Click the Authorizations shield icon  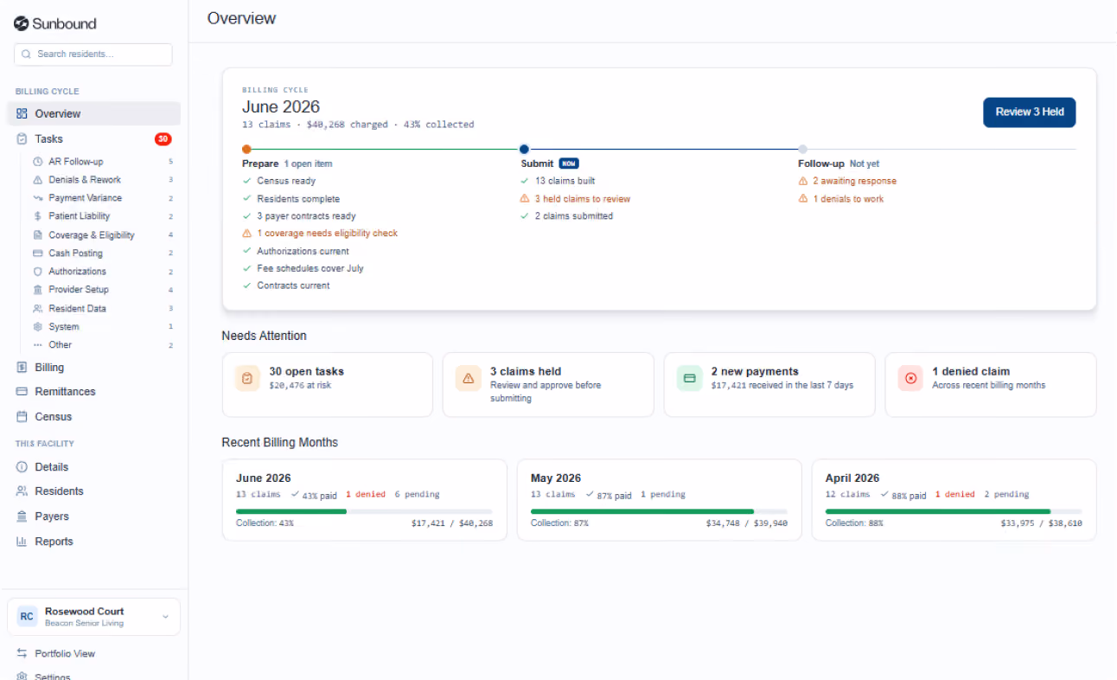[x=37, y=272]
